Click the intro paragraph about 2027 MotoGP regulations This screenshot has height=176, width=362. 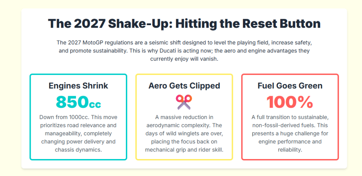coord(184,51)
